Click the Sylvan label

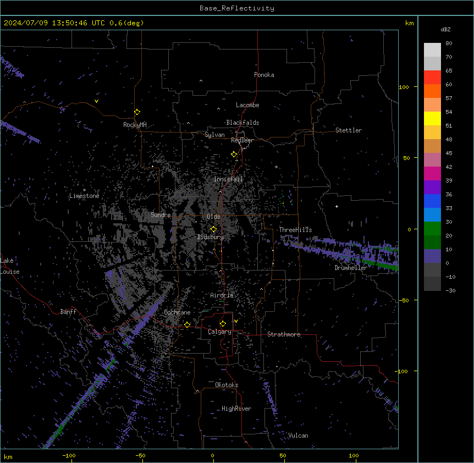[x=214, y=135]
